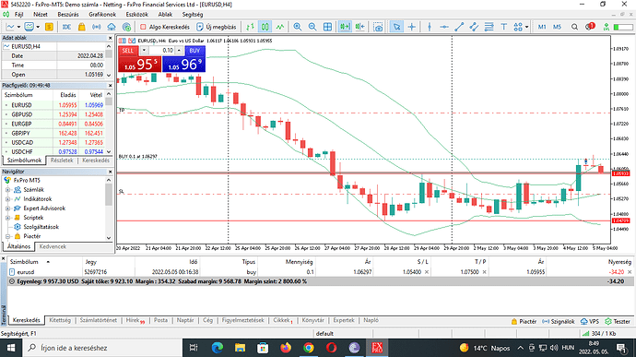Open the shapes objects dropdown arrow
This screenshot has height=357, width=636.
[526, 27]
